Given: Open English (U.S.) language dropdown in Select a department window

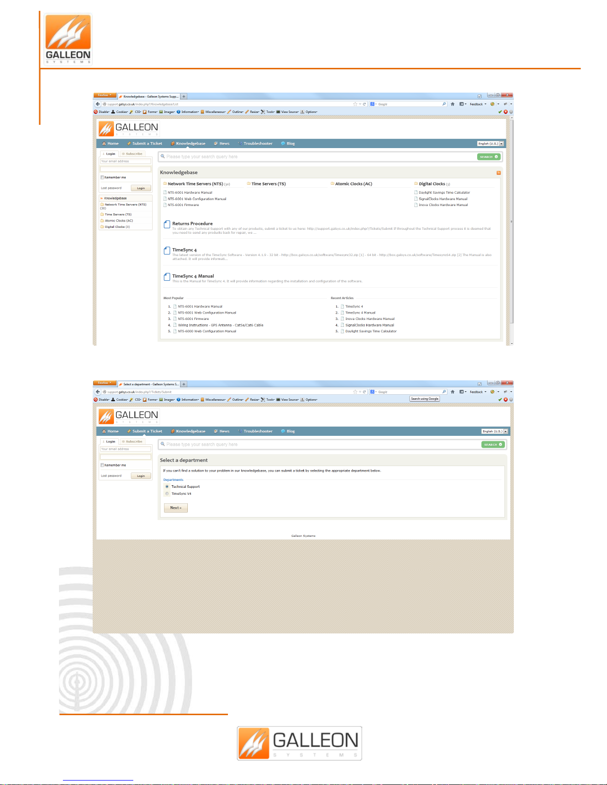Looking at the screenshot, I should point(495,431).
